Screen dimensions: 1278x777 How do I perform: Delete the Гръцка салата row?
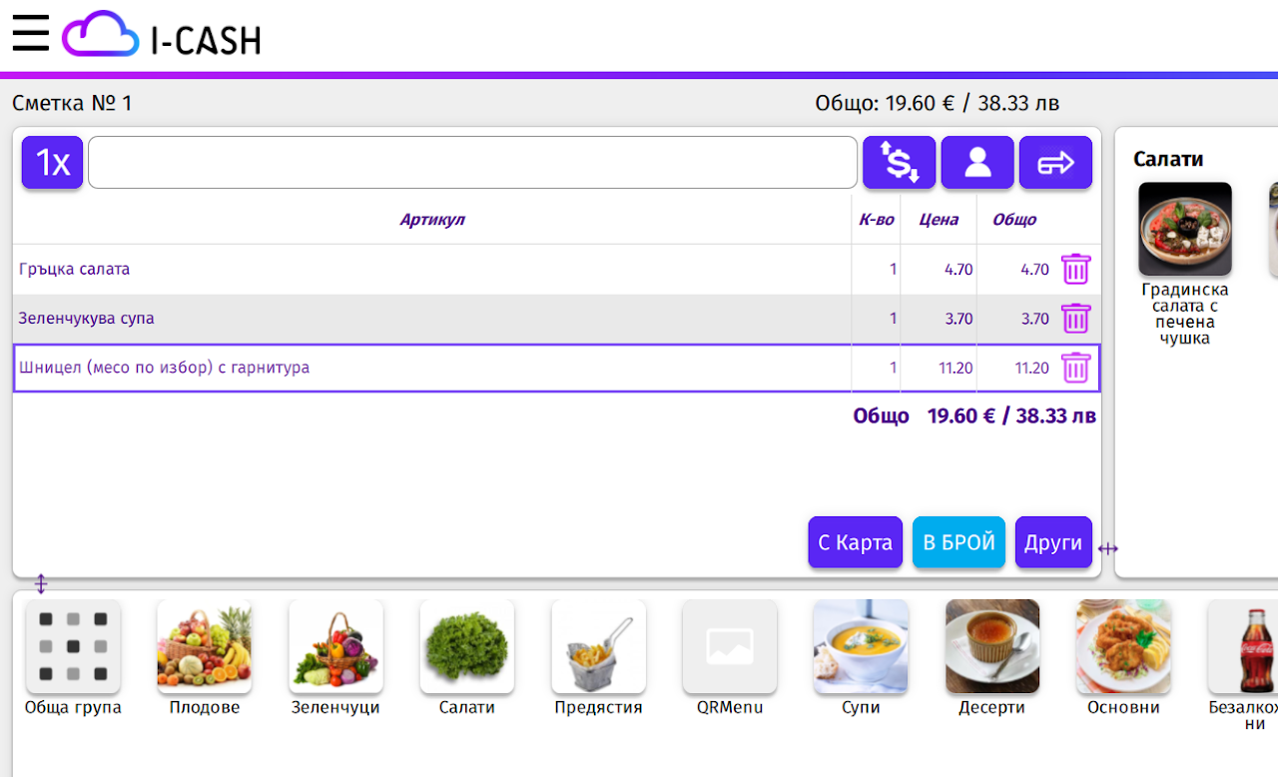pos(1075,270)
